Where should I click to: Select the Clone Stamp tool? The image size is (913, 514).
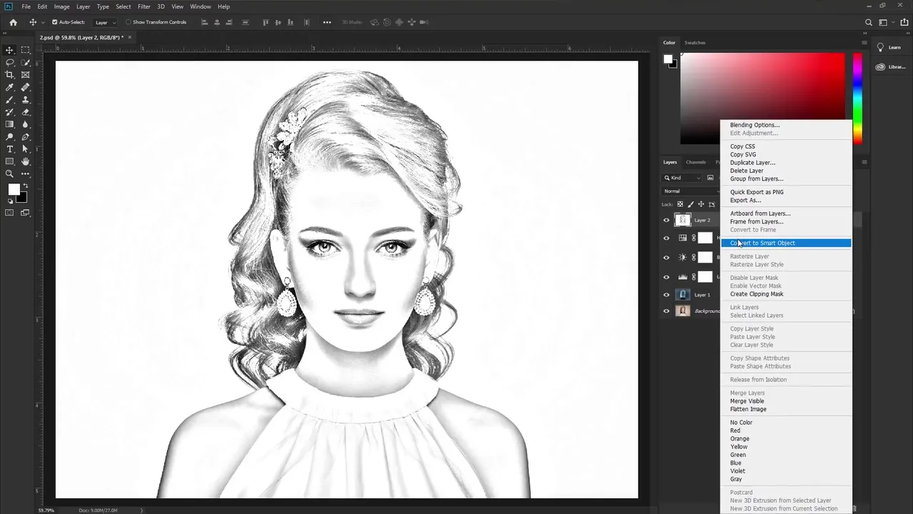[x=26, y=99]
